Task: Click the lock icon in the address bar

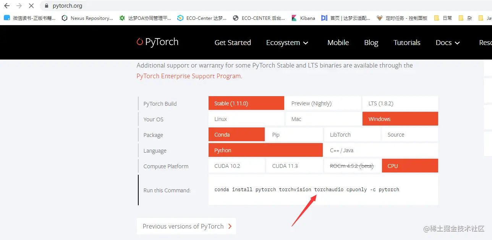Action: coord(47,6)
